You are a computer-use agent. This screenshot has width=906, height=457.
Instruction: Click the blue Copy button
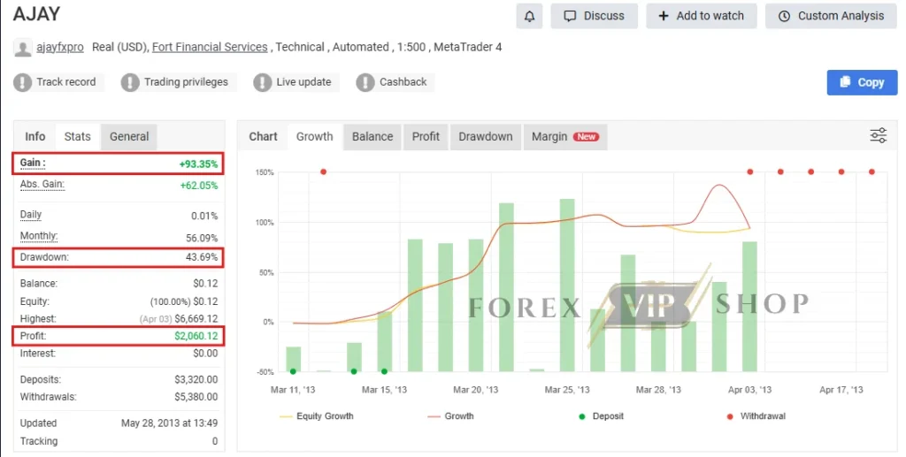click(x=862, y=82)
